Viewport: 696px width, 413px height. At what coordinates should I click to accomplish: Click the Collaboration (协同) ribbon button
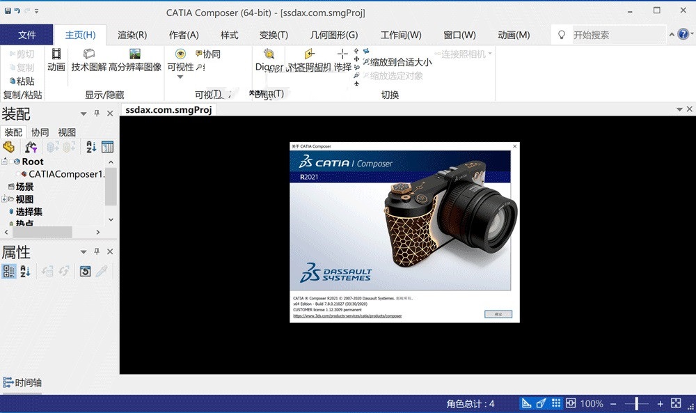point(207,54)
